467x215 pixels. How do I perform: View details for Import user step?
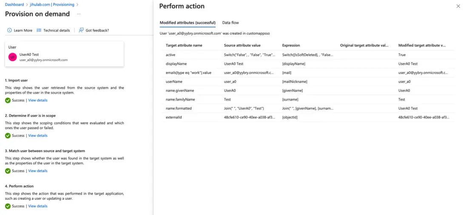pos(38,101)
